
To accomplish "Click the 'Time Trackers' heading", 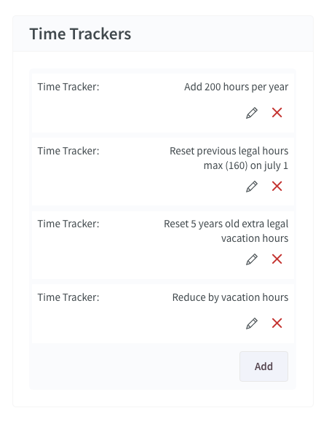I will [x=80, y=34].
